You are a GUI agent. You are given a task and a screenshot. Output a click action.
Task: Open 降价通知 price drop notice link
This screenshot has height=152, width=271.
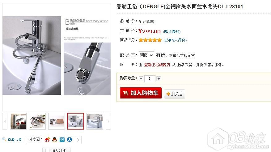point(172,31)
